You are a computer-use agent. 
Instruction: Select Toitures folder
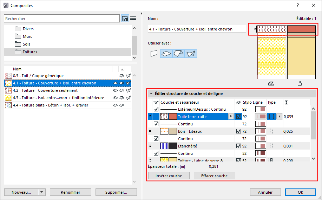click(67, 52)
